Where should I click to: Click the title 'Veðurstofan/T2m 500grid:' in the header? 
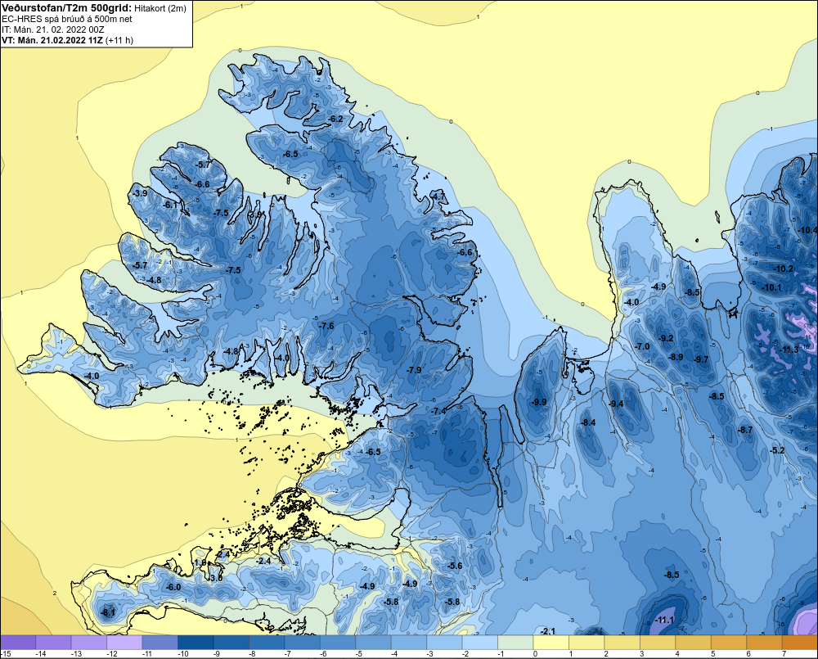(66, 8)
